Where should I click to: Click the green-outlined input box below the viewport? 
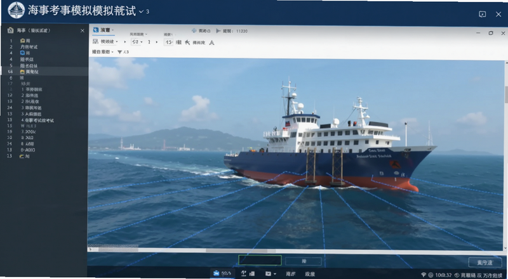coord(260,260)
